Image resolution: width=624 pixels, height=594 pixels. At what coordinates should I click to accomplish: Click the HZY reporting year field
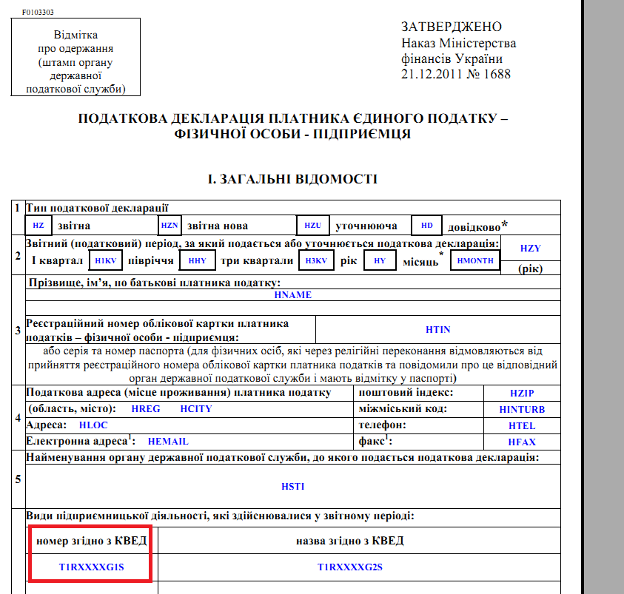tap(531, 248)
